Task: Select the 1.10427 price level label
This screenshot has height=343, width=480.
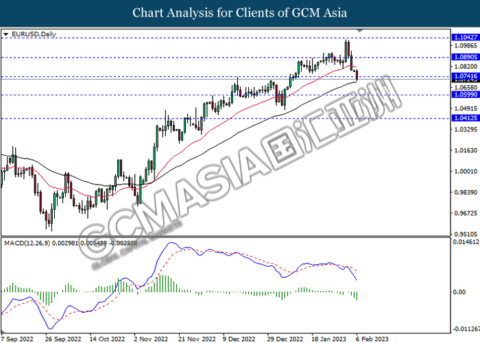Action: (x=466, y=37)
